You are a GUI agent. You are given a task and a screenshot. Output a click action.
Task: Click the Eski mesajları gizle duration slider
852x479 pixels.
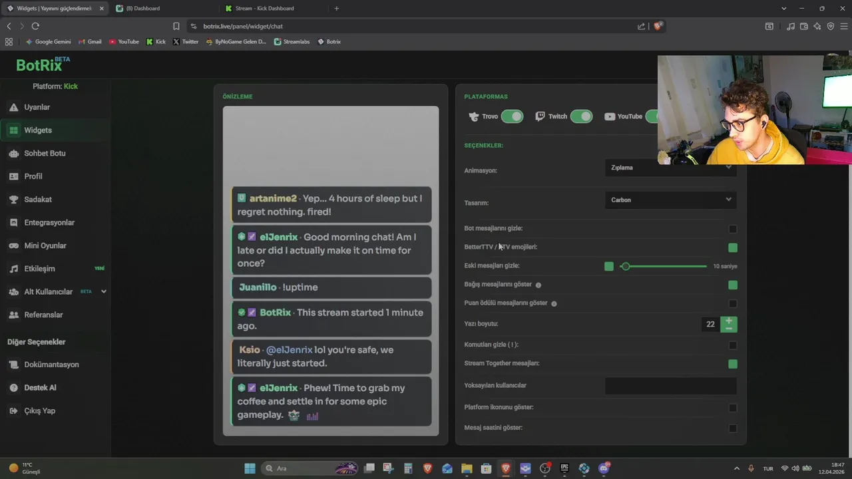point(664,266)
